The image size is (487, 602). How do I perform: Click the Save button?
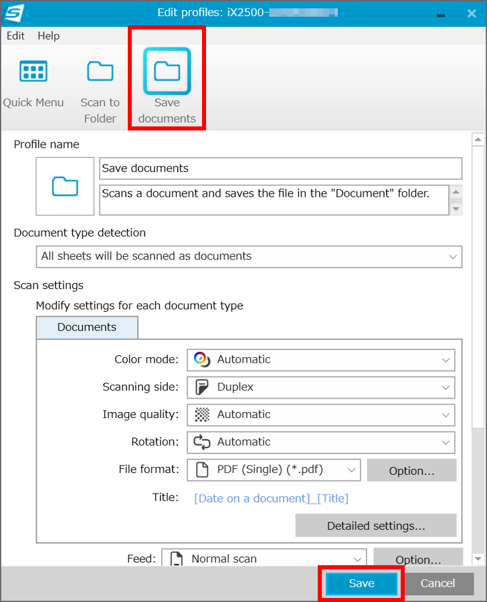point(361,583)
